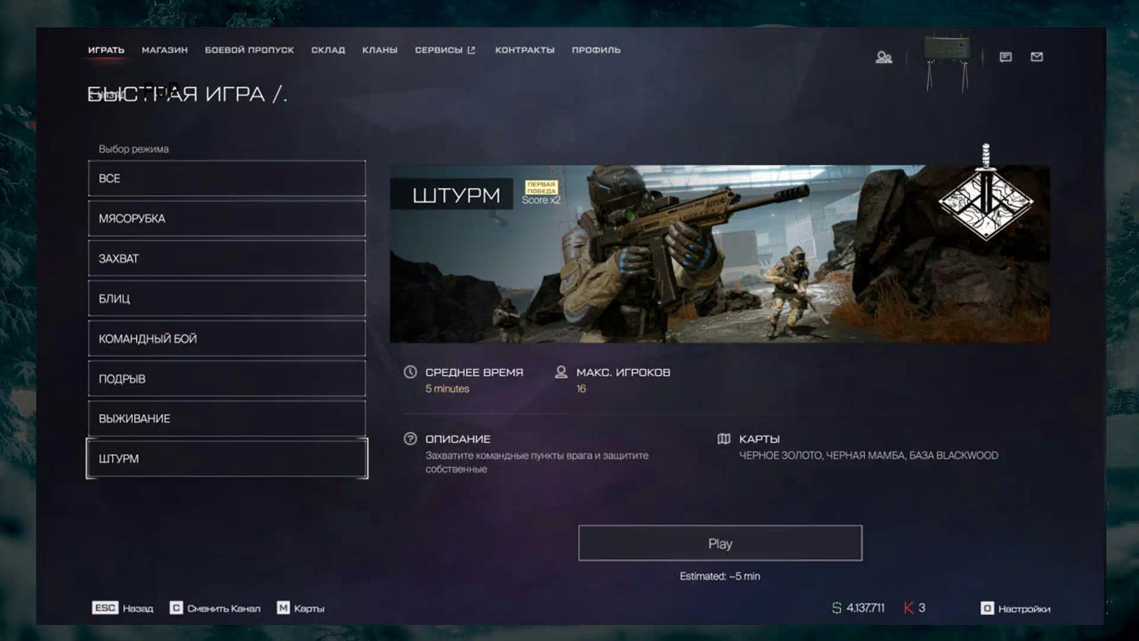Viewport: 1139px width, 641px height.
Task: Click the dollar currency icon
Action: [x=837, y=608]
